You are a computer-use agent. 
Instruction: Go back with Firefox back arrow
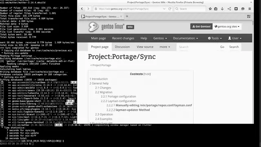pyautogui.click(x=82, y=9)
